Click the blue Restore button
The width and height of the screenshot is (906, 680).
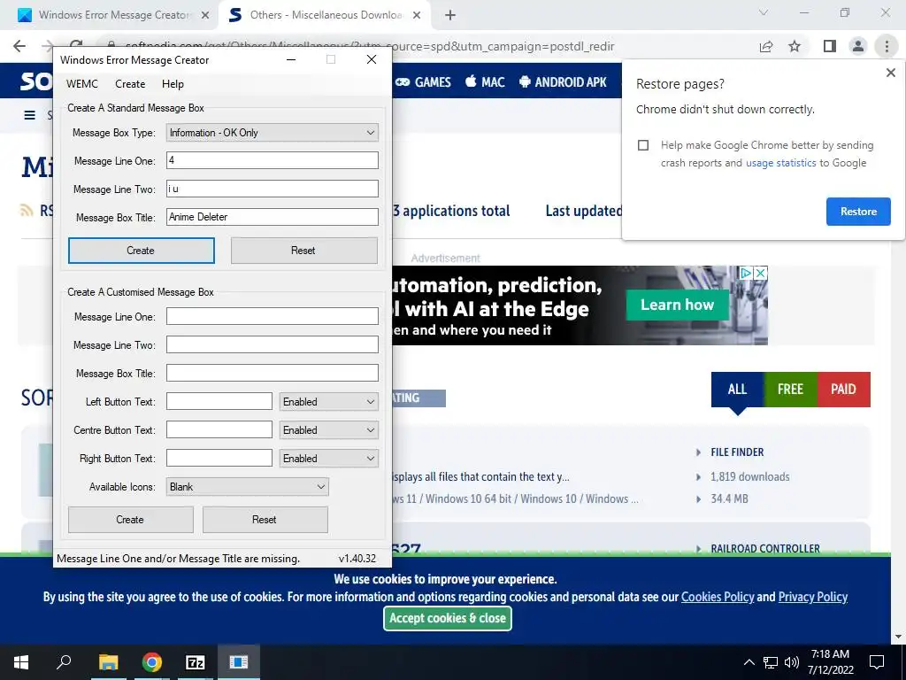pos(858,212)
